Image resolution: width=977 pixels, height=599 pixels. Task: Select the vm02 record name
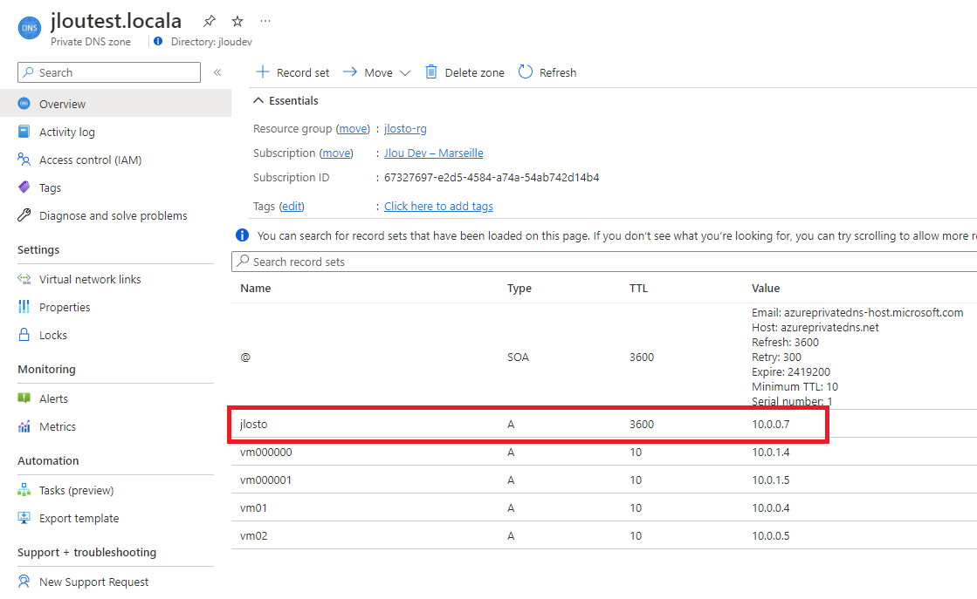click(x=253, y=536)
